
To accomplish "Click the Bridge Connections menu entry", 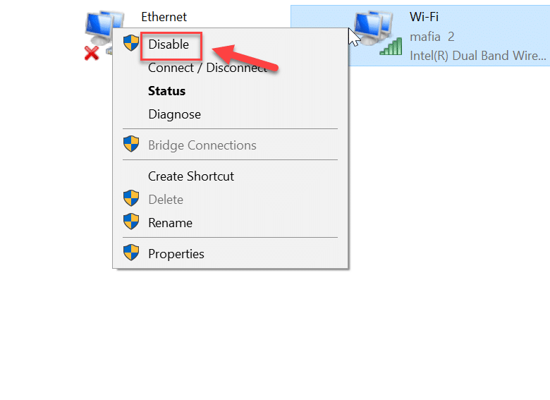I will pos(202,145).
